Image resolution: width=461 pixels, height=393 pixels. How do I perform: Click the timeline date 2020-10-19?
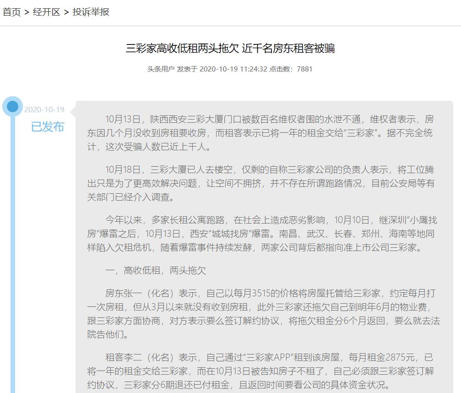[44, 110]
